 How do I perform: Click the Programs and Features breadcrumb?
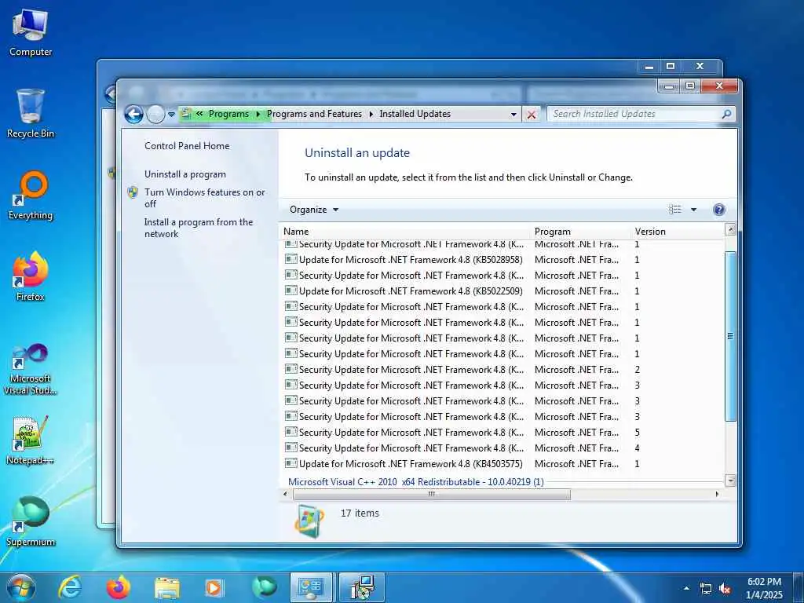314,114
